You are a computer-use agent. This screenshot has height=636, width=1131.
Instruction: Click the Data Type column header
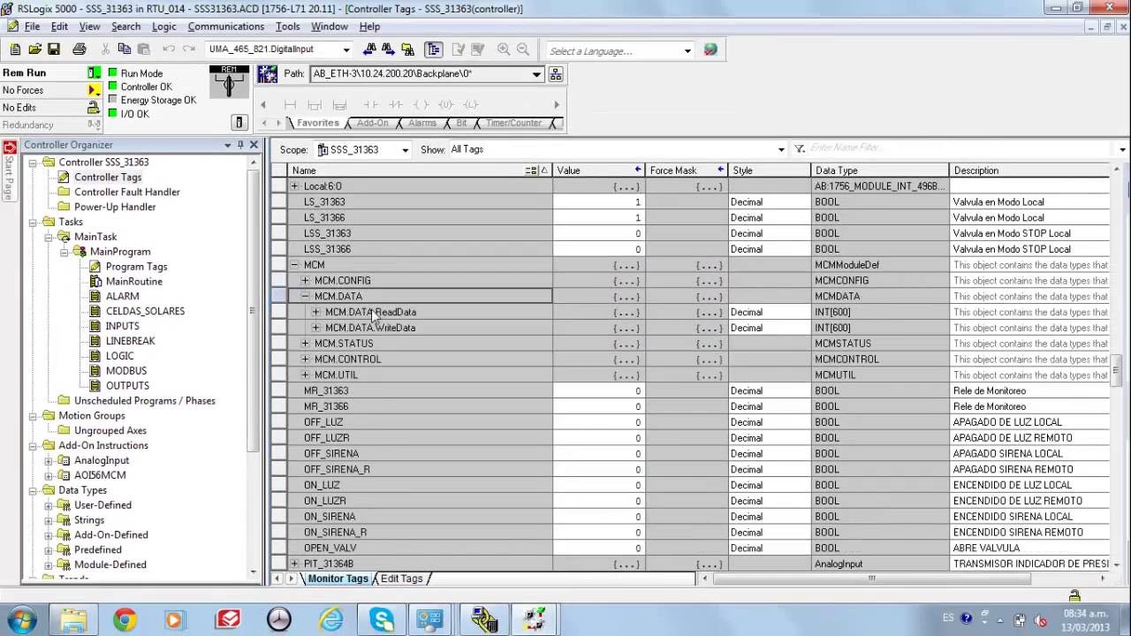click(x=880, y=170)
